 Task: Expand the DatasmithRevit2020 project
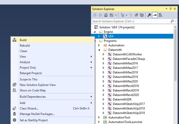103,95
